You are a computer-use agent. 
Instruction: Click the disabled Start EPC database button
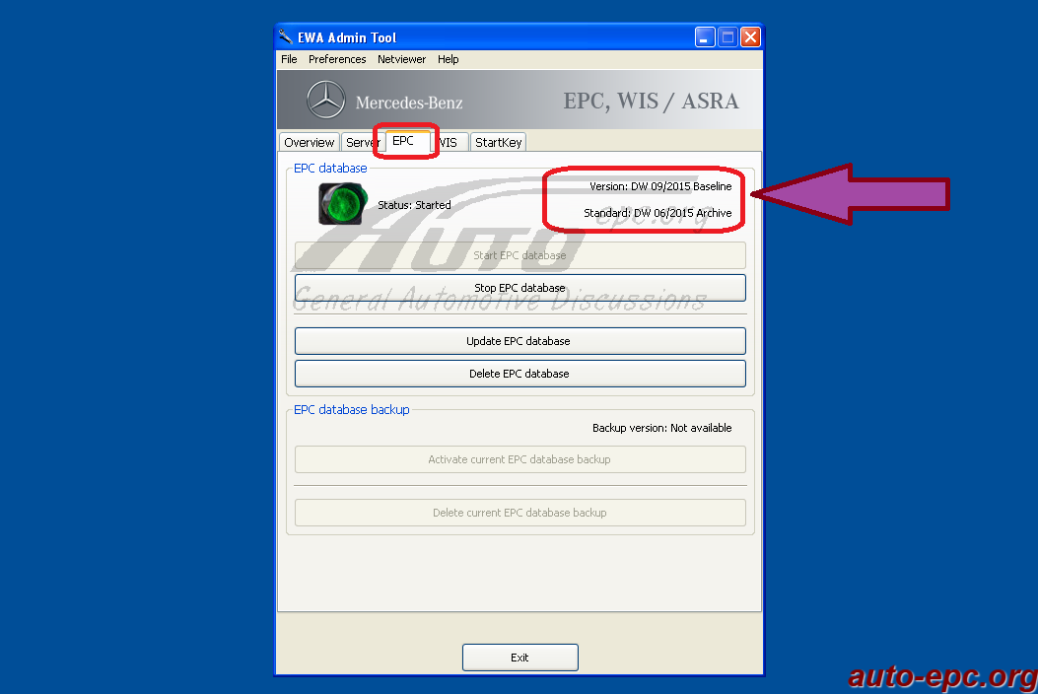[519, 255]
